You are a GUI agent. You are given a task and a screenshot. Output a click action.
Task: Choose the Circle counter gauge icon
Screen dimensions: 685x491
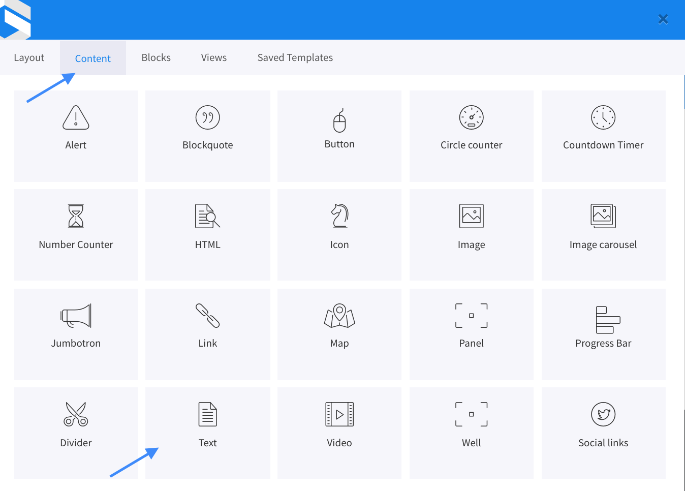click(x=471, y=117)
